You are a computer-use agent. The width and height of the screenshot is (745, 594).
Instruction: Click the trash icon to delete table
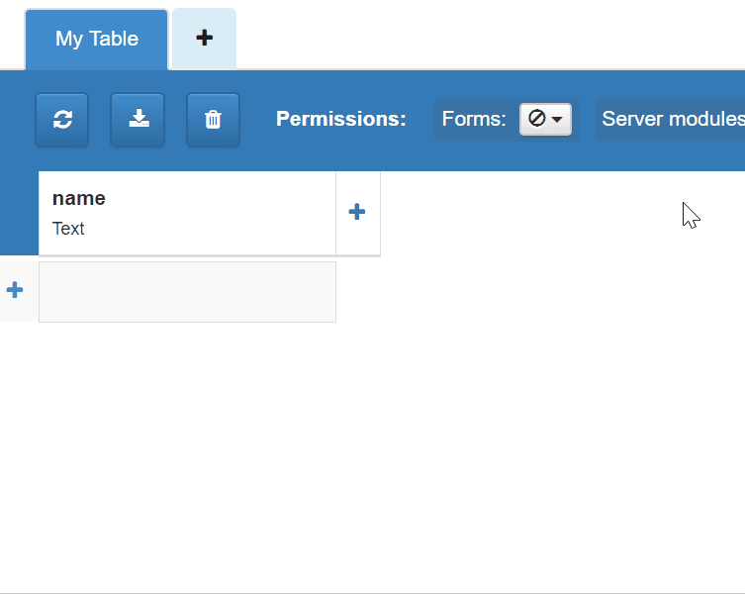213,120
